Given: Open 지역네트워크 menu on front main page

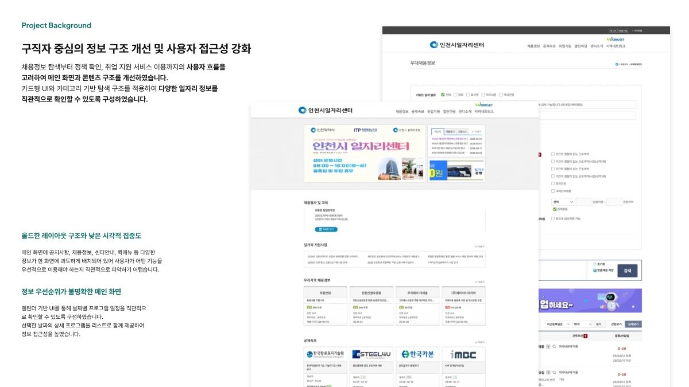Looking at the screenshot, I should 484,111.
